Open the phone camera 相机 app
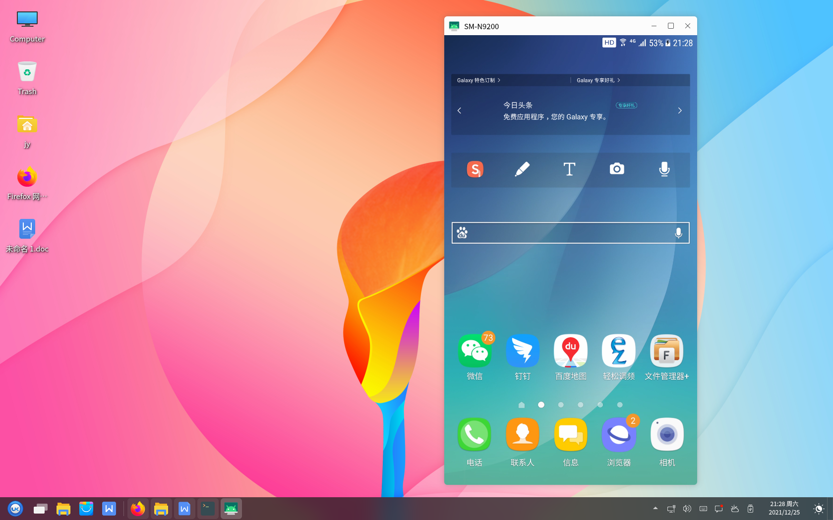 [667, 435]
